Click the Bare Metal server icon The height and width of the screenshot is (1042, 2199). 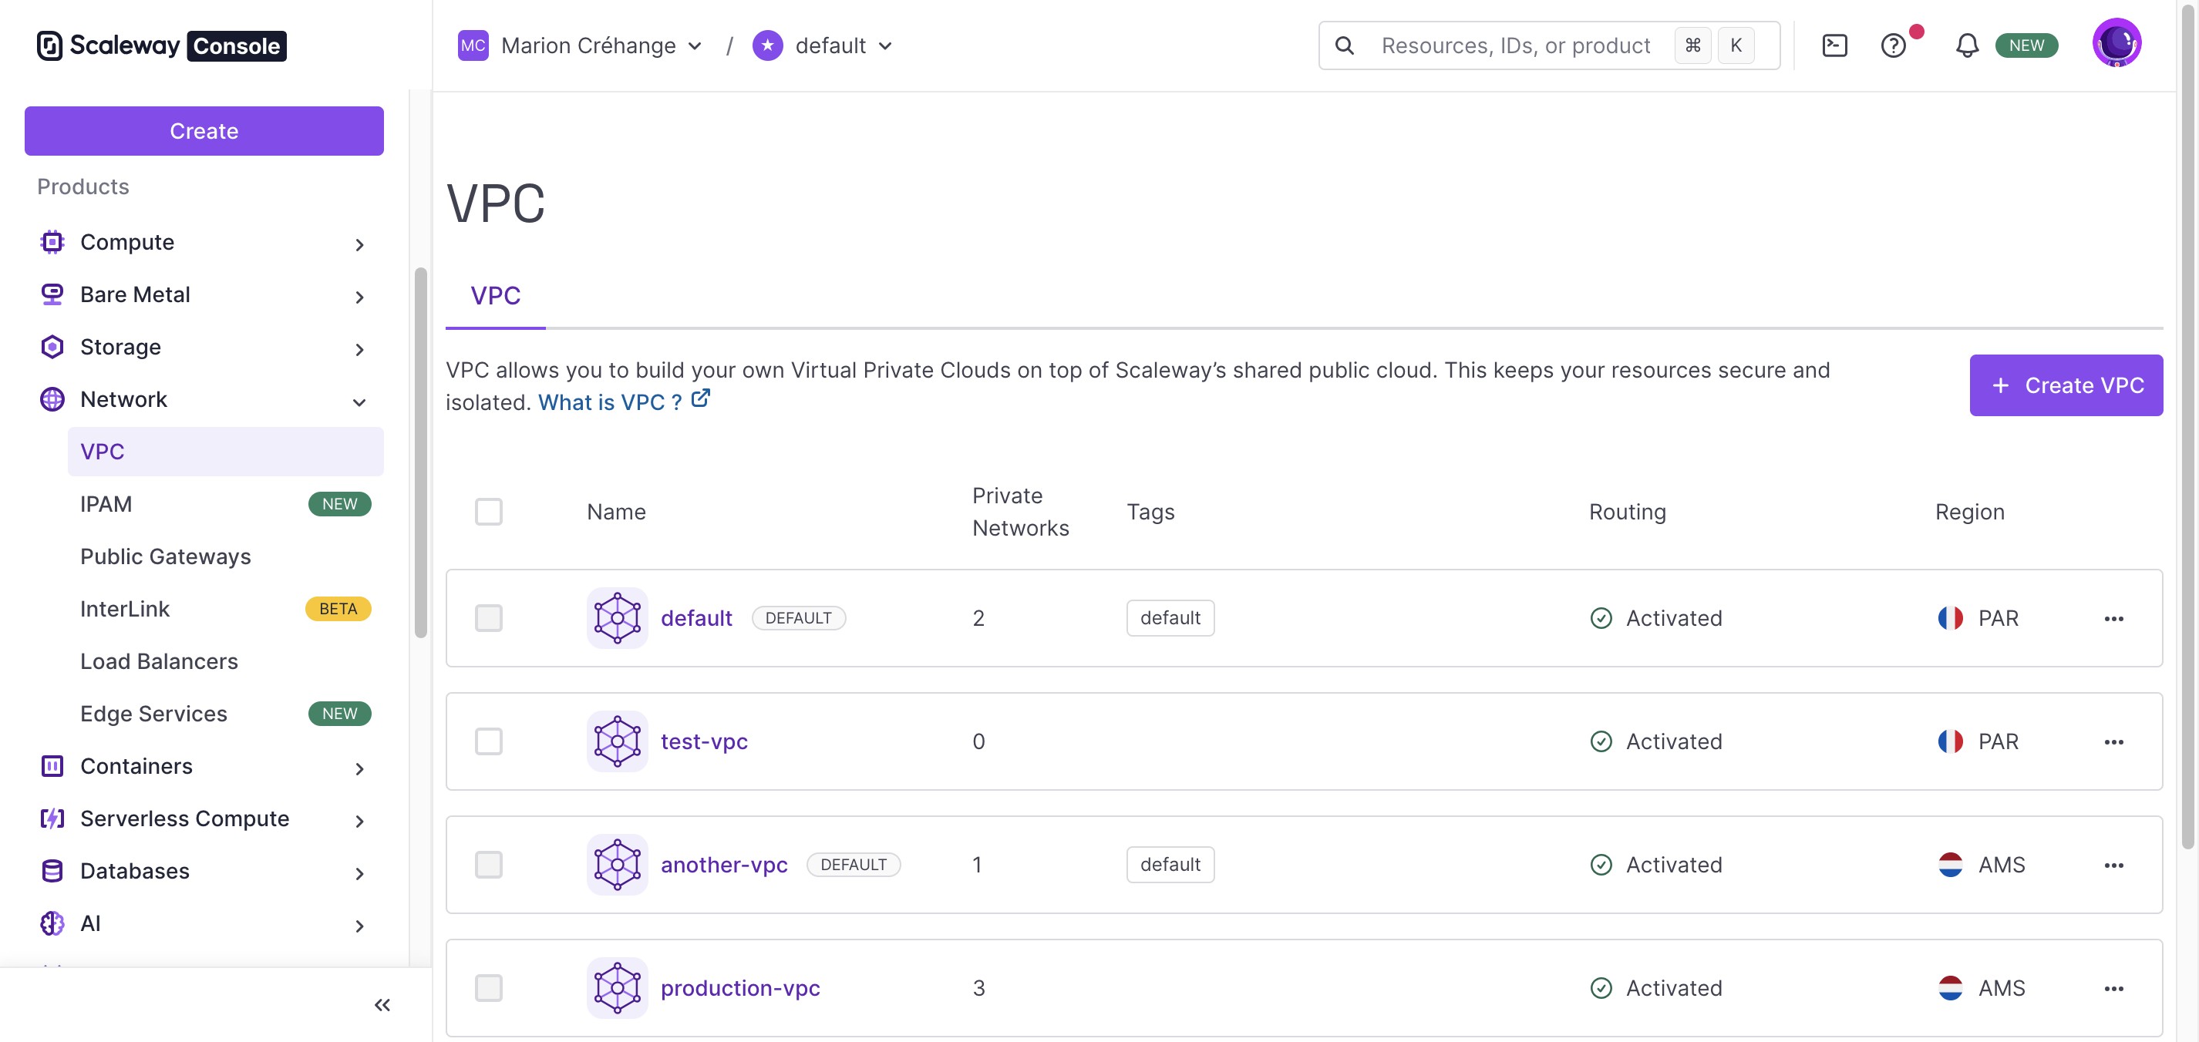(52, 294)
